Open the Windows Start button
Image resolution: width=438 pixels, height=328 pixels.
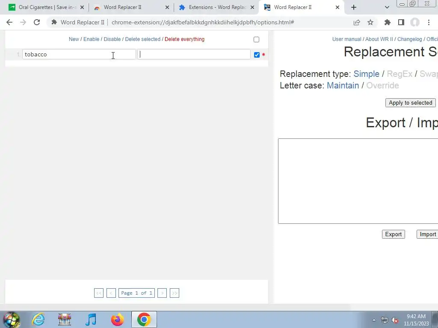11,319
